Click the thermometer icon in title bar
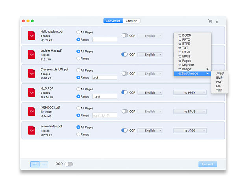The image size is (248, 186). (x=217, y=21)
